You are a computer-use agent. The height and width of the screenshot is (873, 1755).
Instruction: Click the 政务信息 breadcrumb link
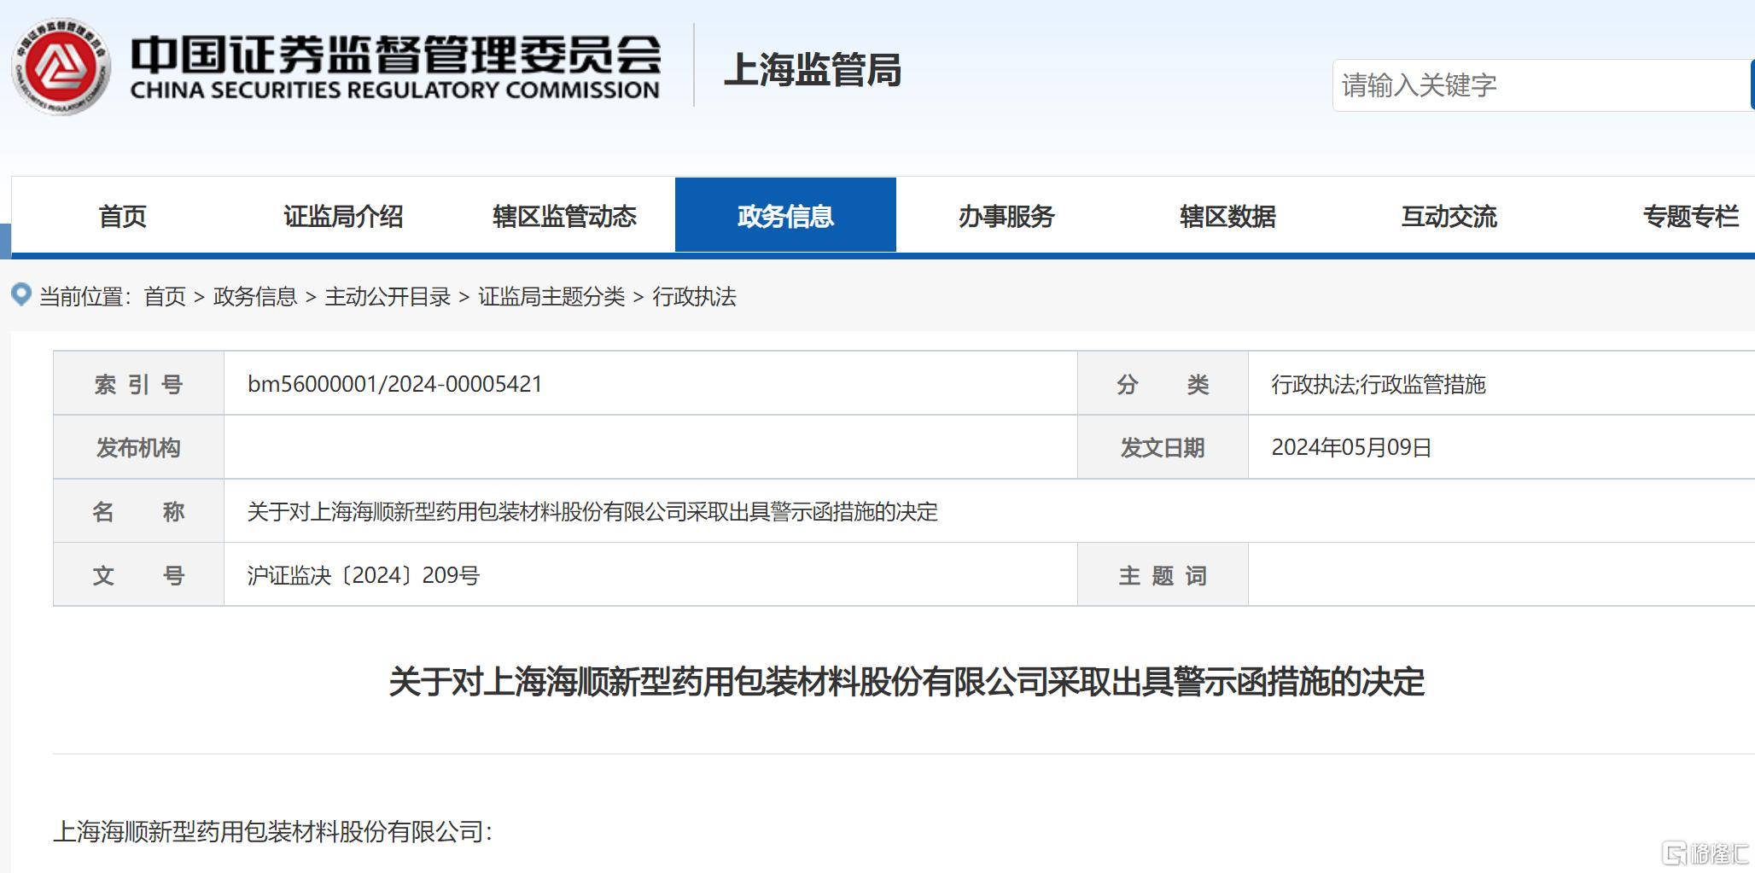[255, 296]
